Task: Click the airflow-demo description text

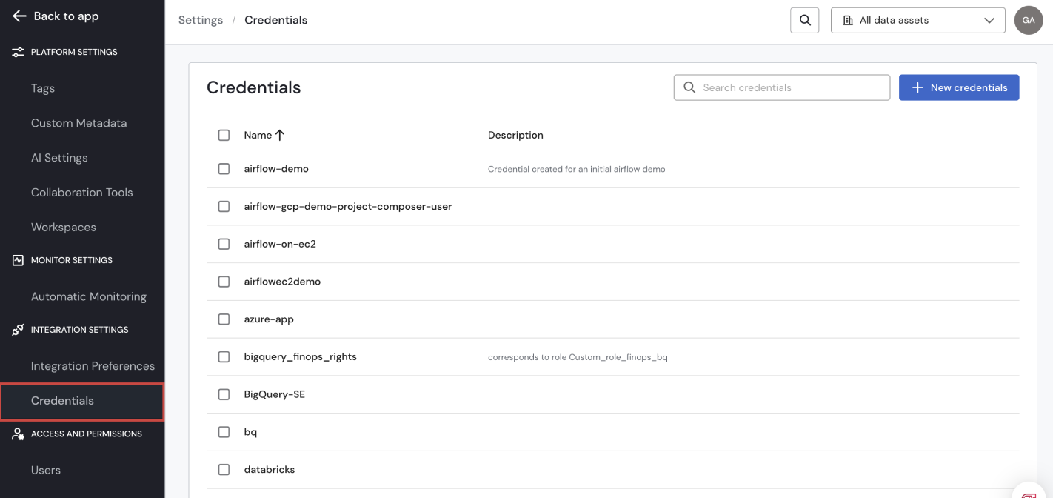Action: tap(577, 170)
